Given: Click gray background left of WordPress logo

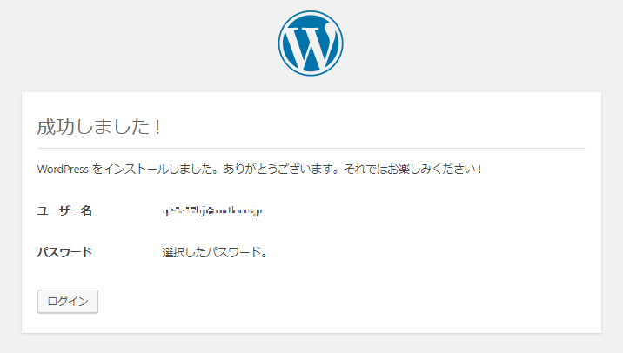Looking at the screenshot, I should [131, 44].
